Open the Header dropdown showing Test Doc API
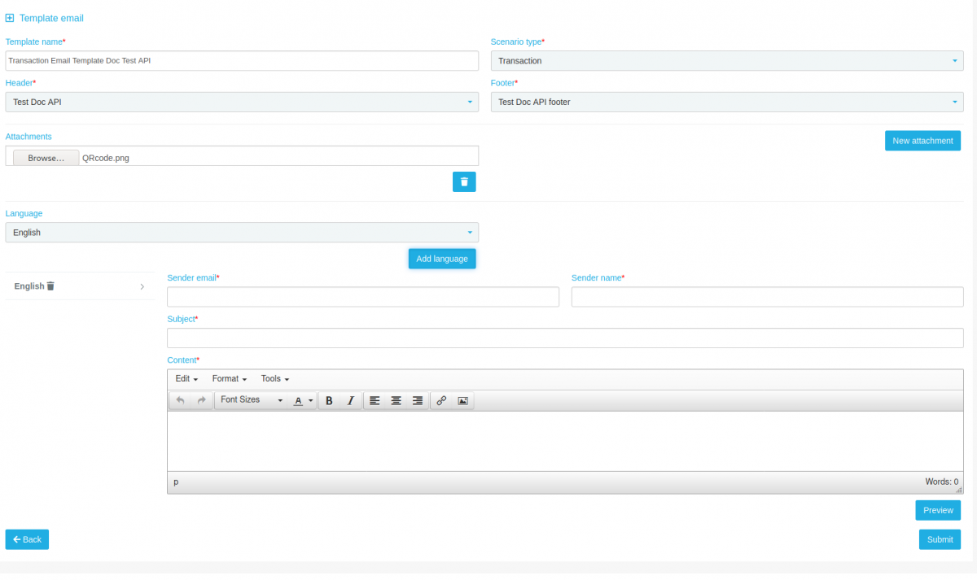Screen dimensions: 977x580 tap(242, 102)
